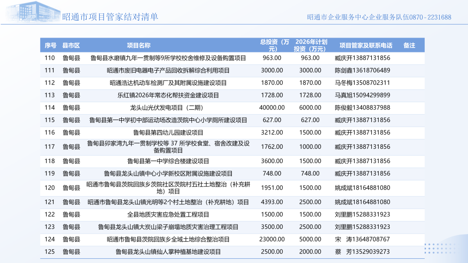Click total investment 1762.00

[272, 147]
